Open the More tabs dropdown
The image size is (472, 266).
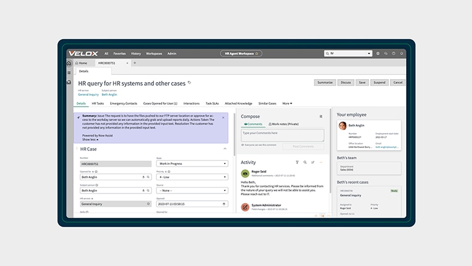click(x=287, y=103)
